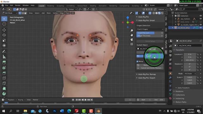
Task: Switch to vertex select mode
Action: coord(20,13)
